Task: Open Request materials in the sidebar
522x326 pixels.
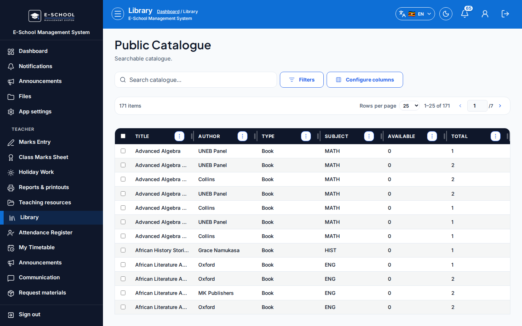Action: coord(51,293)
